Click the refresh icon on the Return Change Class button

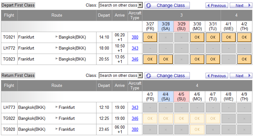pyautogui.click(x=149, y=76)
